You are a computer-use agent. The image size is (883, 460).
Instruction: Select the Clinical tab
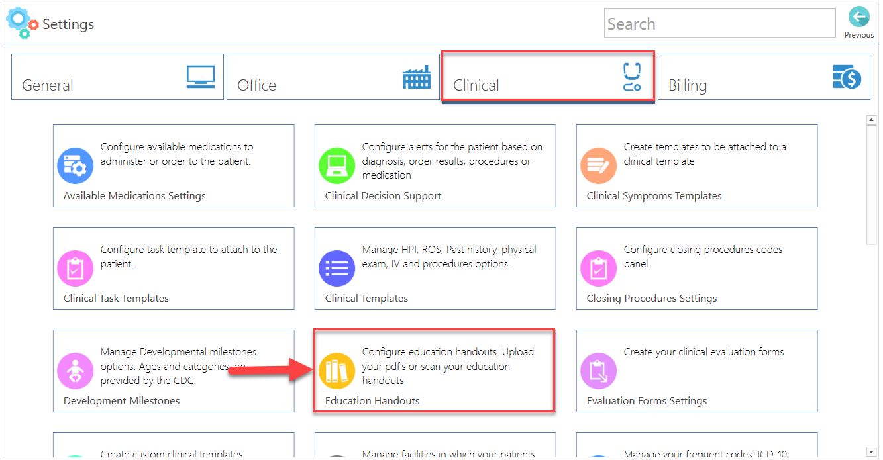point(548,77)
